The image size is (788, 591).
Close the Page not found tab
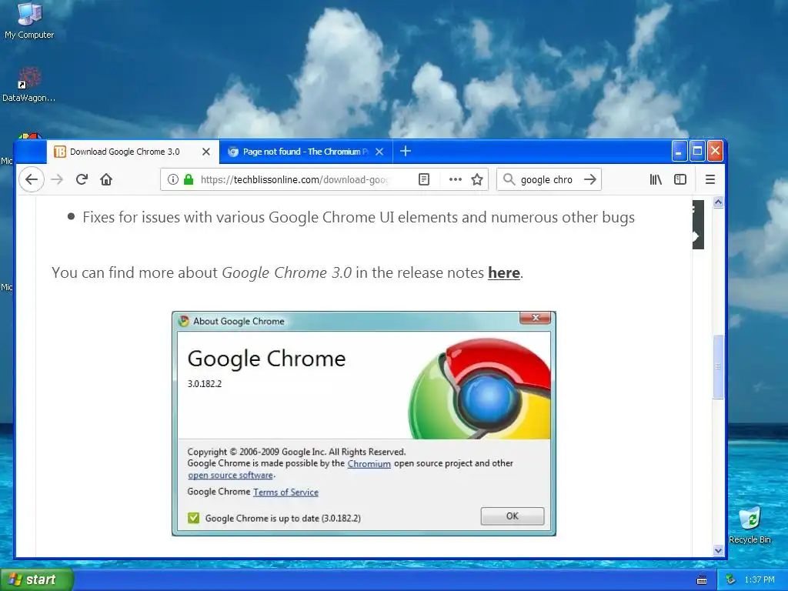coord(379,152)
